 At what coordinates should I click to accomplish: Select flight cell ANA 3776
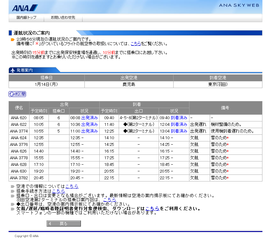(x=19, y=145)
